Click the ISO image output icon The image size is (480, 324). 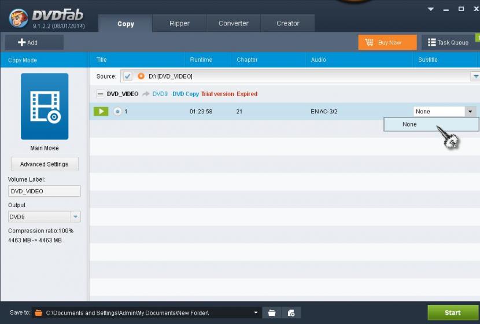pyautogui.click(x=291, y=313)
